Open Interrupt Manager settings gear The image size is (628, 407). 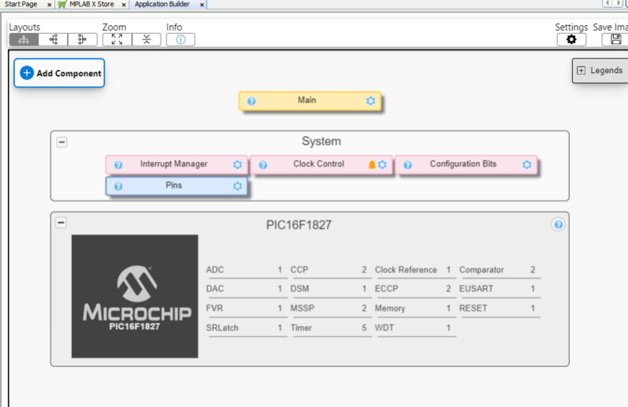[x=237, y=165]
